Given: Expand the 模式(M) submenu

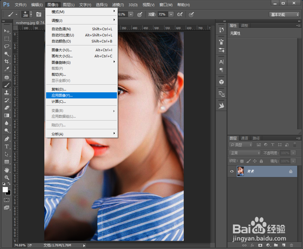Looking at the screenshot, I should [x=82, y=12].
